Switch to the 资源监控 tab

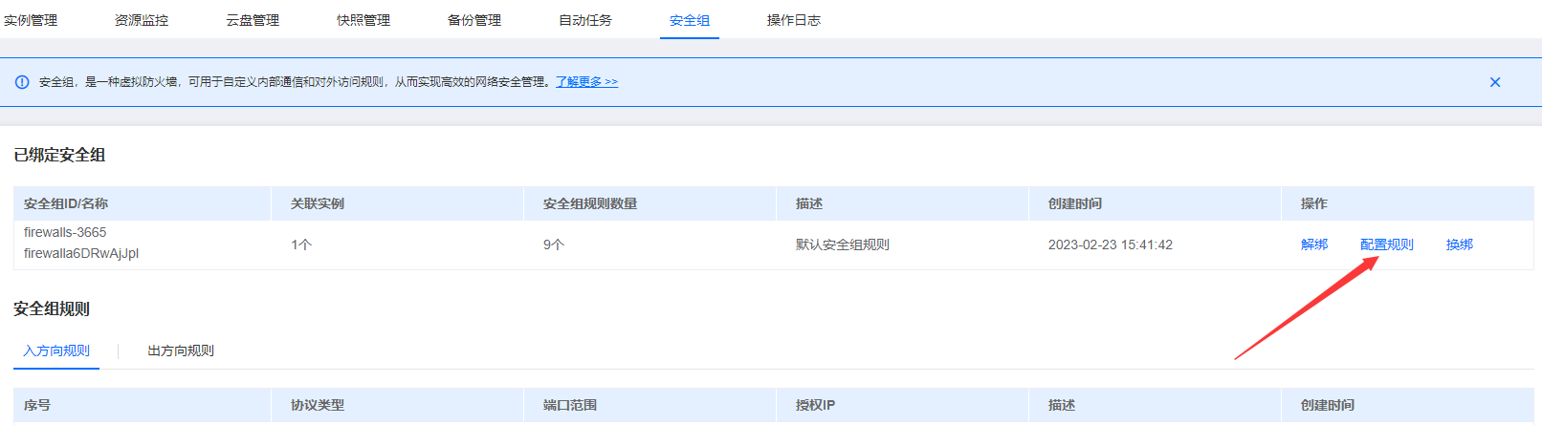click(x=142, y=20)
